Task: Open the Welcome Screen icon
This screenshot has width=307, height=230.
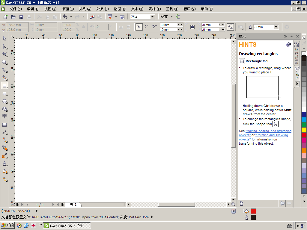Action: (122, 17)
